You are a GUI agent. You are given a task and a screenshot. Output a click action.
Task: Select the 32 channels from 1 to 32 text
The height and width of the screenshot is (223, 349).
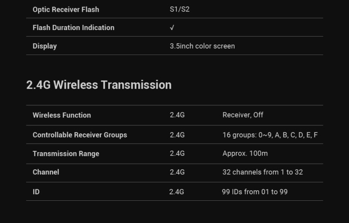click(263, 172)
